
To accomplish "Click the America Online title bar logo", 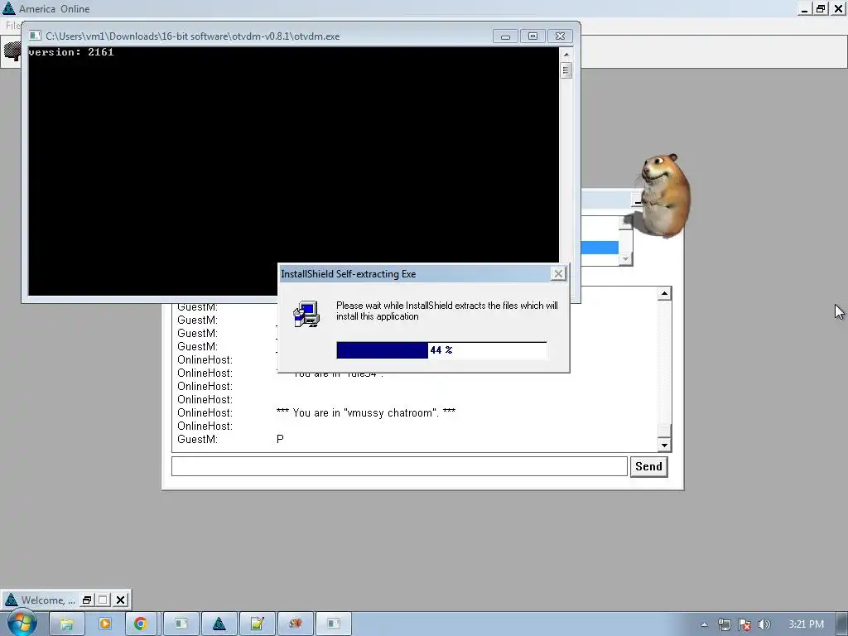I will 8,8.
